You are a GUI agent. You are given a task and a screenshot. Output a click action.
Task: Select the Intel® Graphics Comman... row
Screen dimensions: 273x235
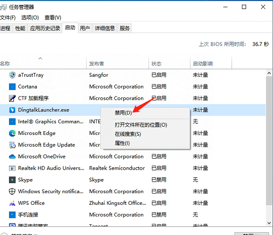[x=50, y=122]
